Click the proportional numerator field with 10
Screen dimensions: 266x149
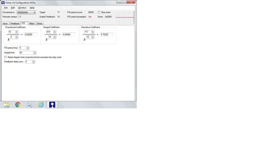pos(12,32)
